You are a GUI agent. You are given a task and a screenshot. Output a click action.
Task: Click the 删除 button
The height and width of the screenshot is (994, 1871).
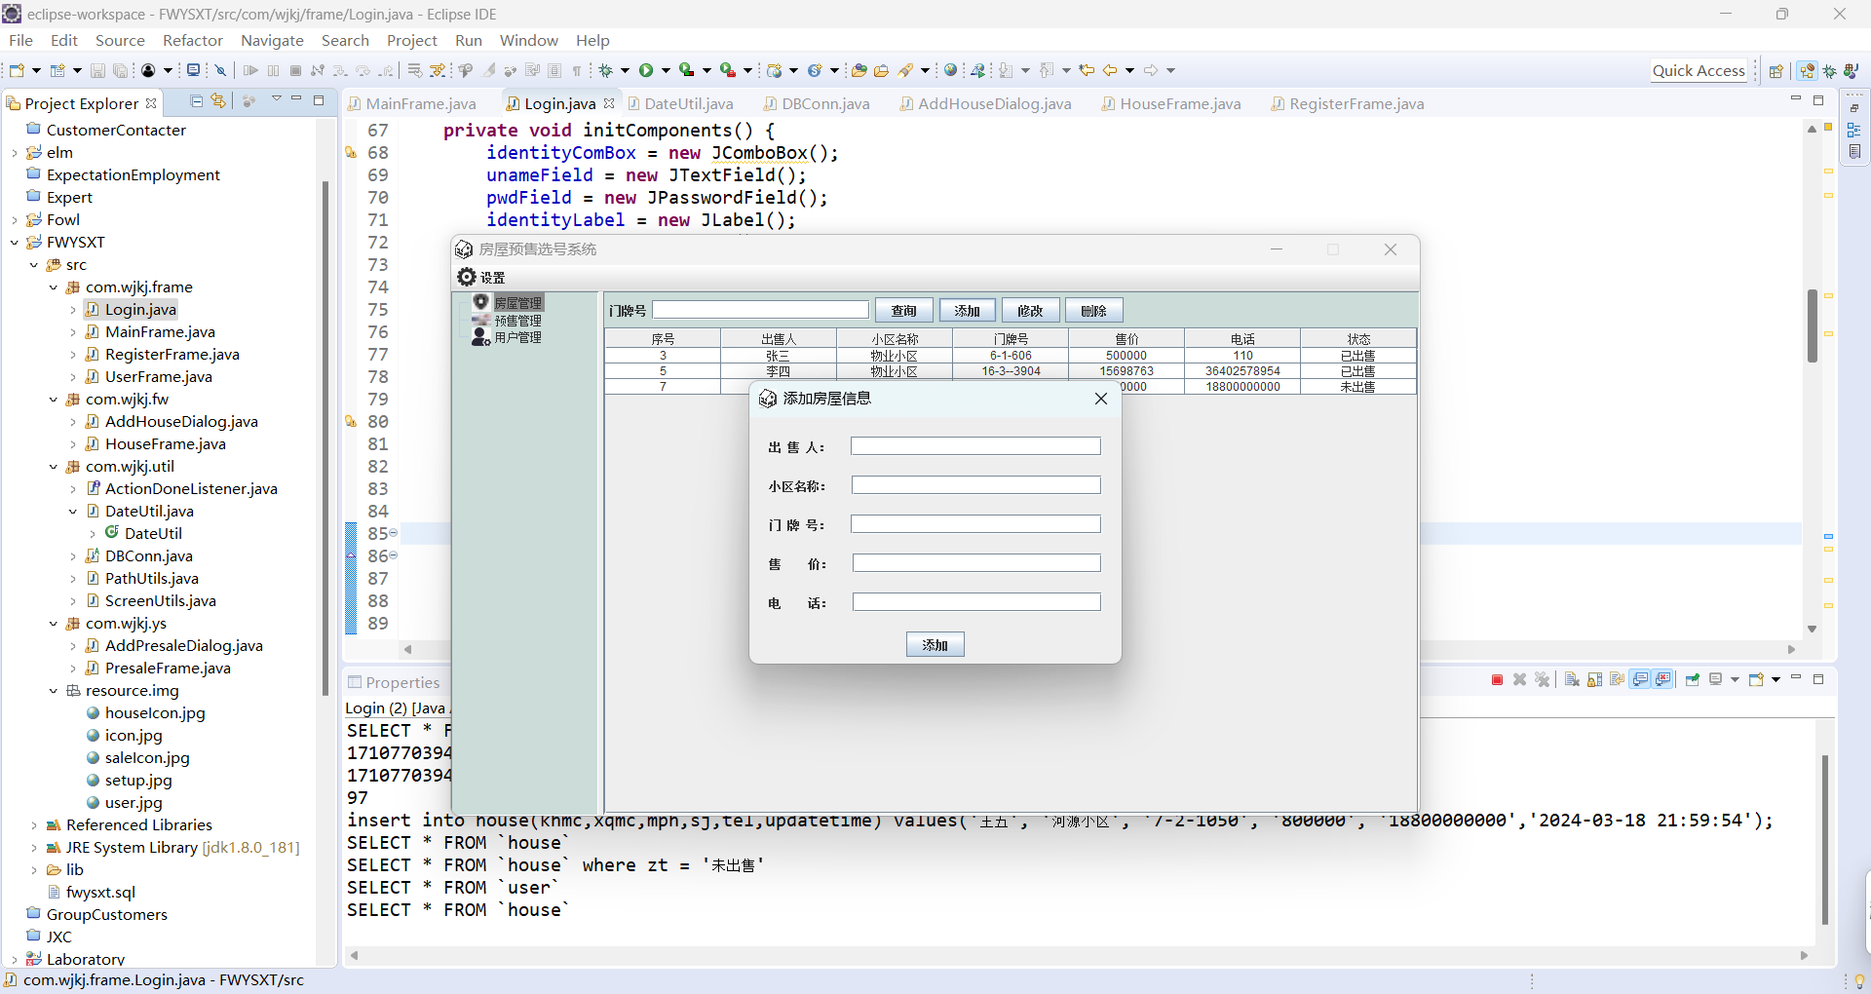(1093, 311)
